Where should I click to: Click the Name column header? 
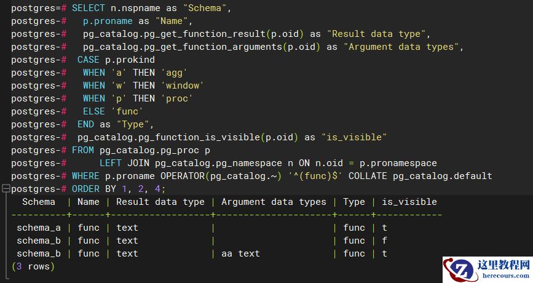click(x=88, y=202)
